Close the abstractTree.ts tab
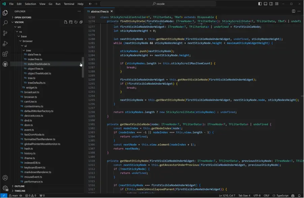This screenshot has width=304, height=198. tap(112, 11)
